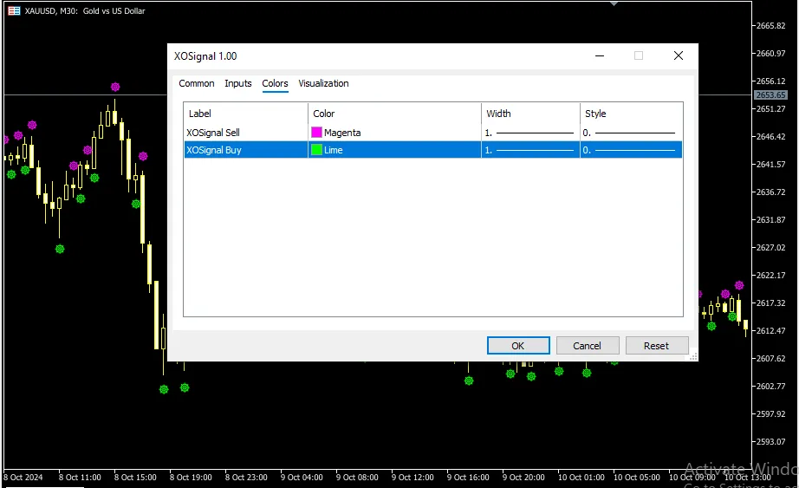Close the XOSignal 1.00 dialog
Image resolution: width=799 pixels, height=488 pixels.
coord(679,56)
